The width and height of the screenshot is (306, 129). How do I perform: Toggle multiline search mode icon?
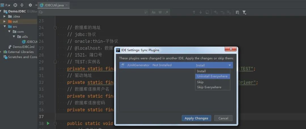[237, 12]
